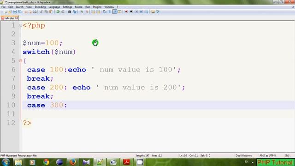The height and width of the screenshot is (166, 295).
Task: Click the 'case 300:' code line
Action: [47, 105]
